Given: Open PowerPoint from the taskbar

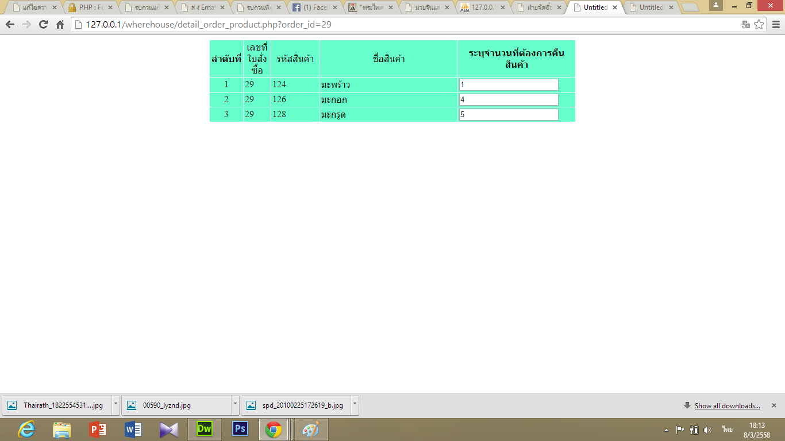Looking at the screenshot, I should click(98, 429).
